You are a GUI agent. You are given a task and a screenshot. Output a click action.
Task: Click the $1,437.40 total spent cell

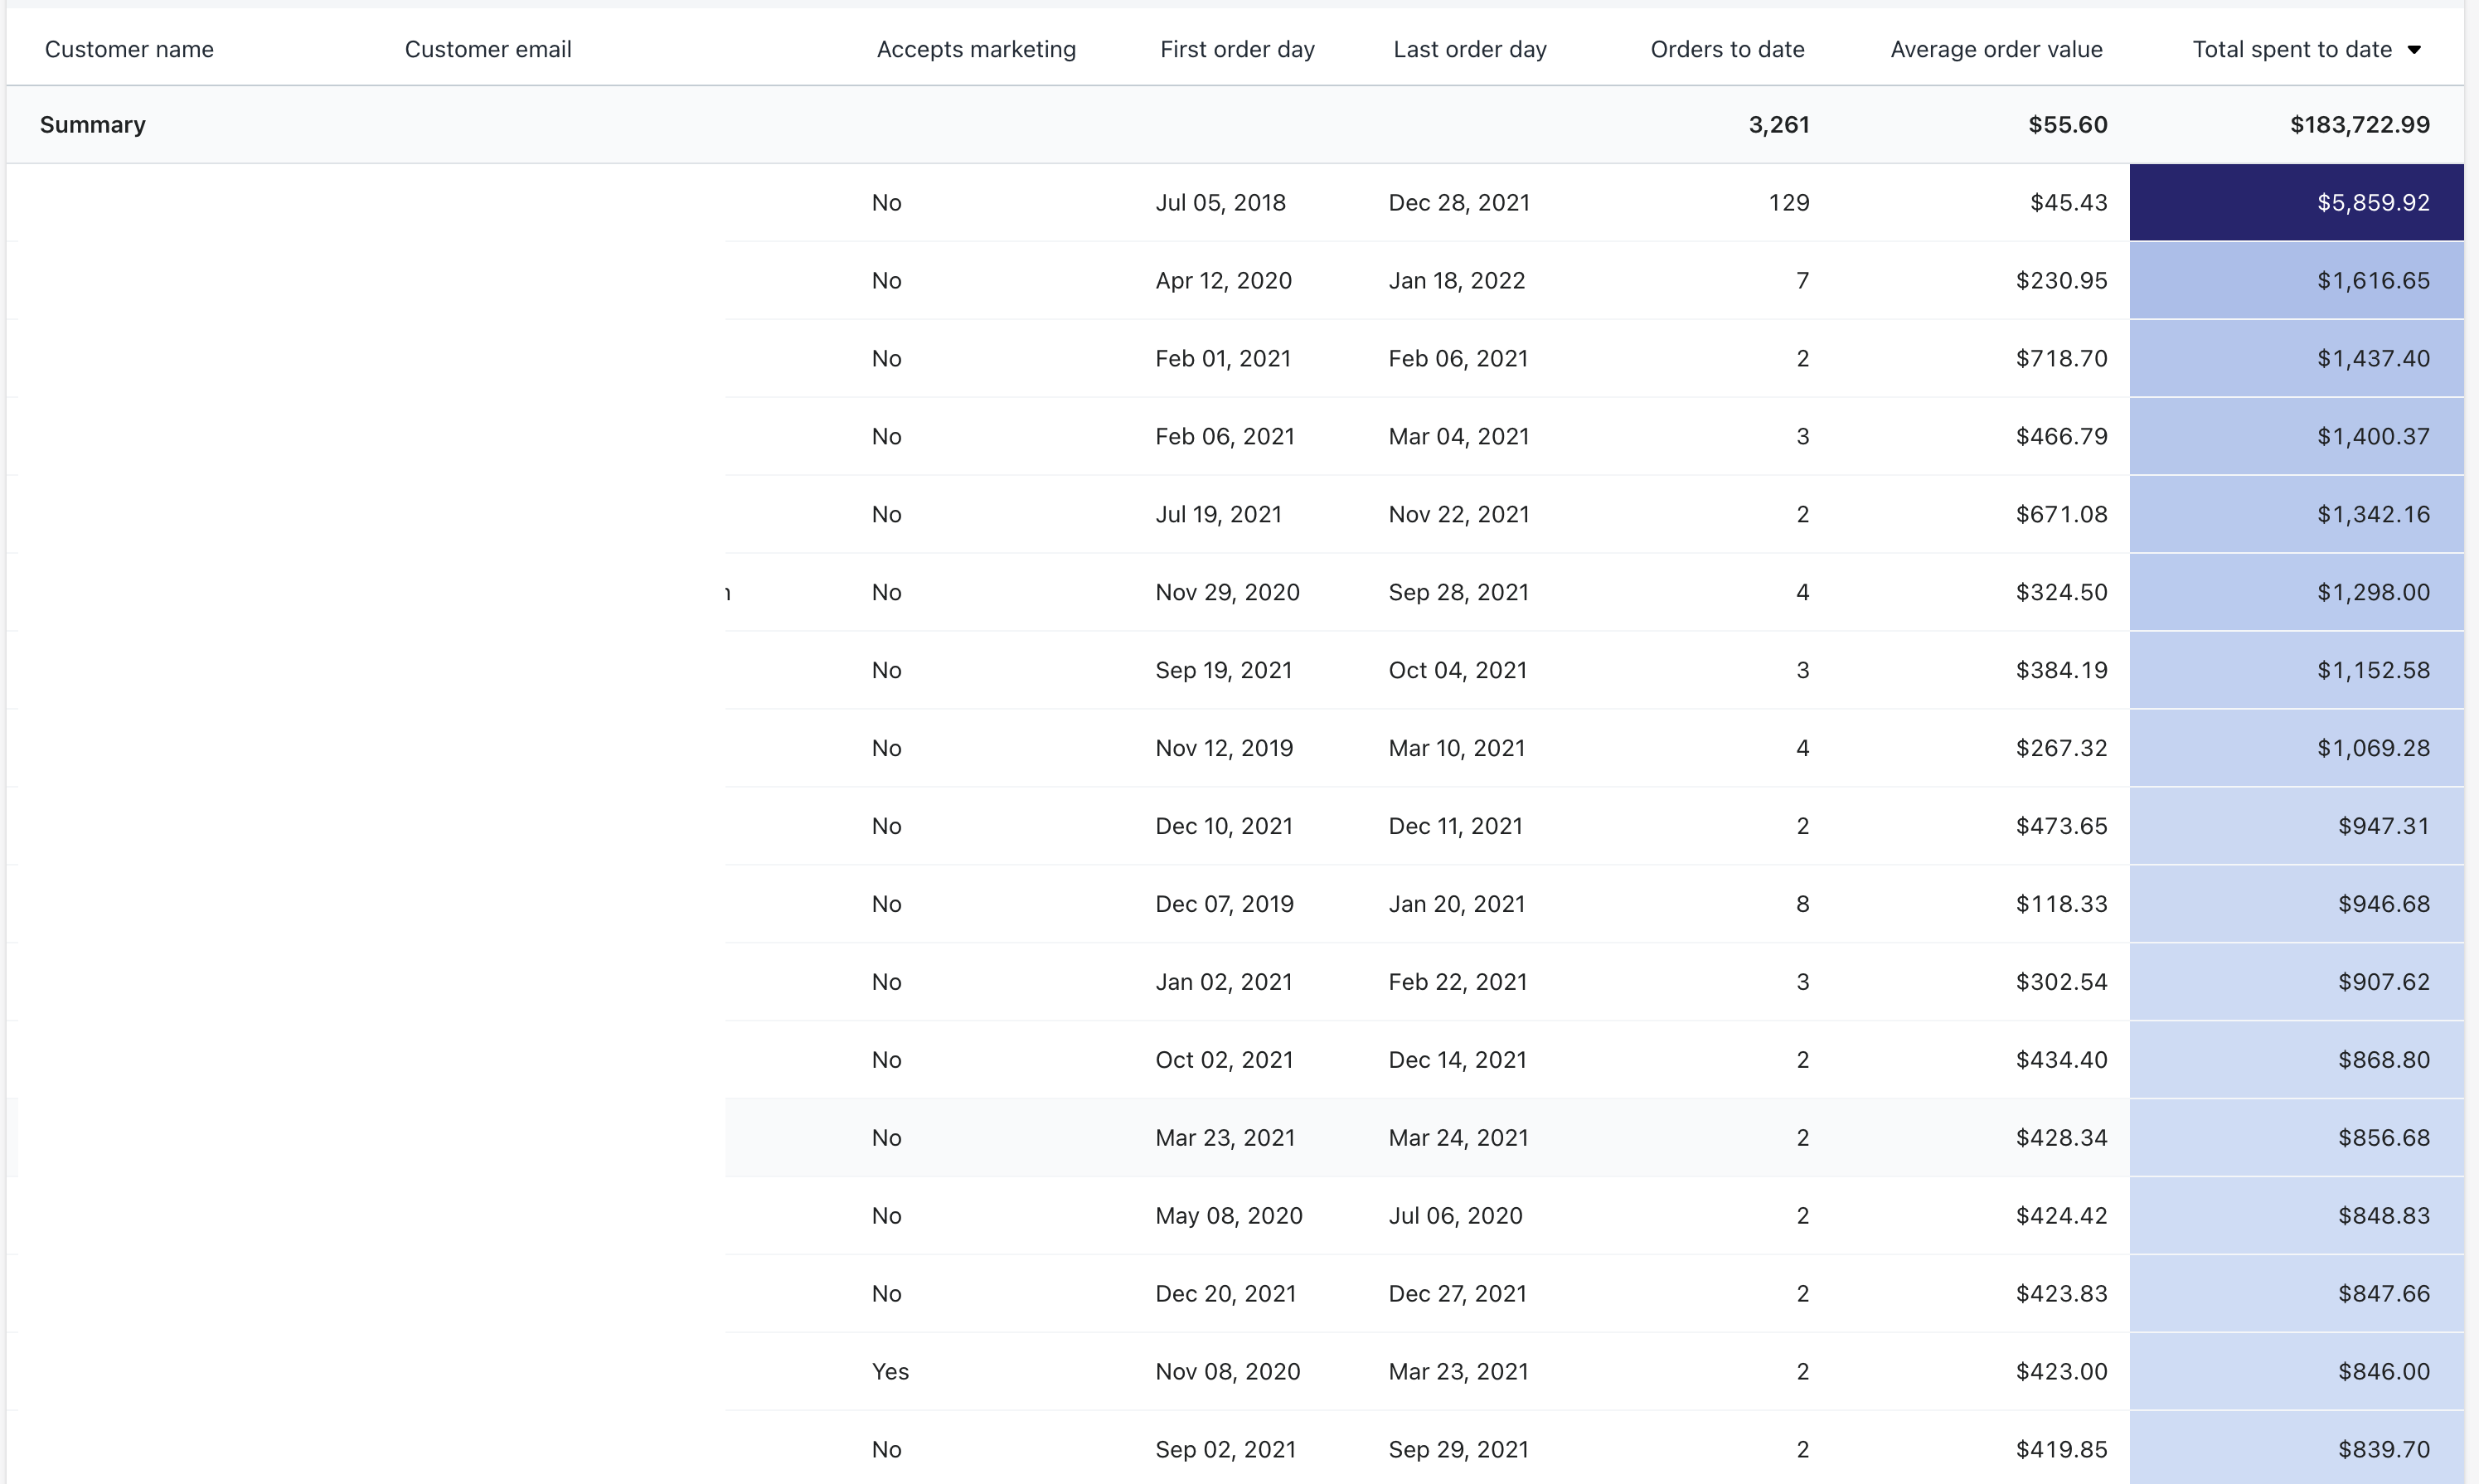2296,359
